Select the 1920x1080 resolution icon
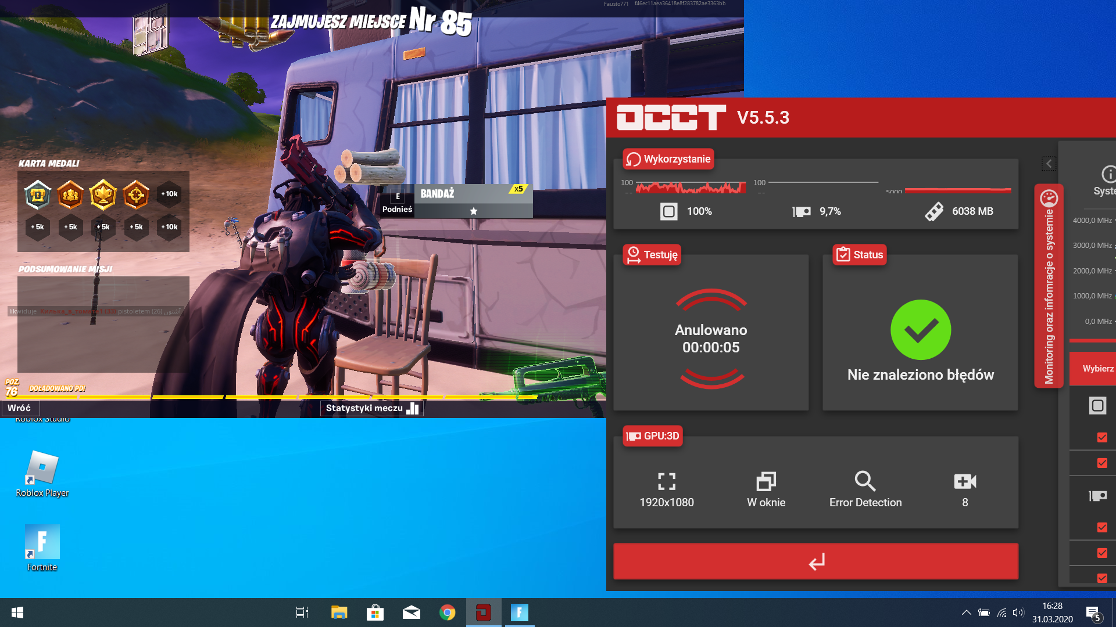Viewport: 1116px width, 627px height. click(x=667, y=481)
